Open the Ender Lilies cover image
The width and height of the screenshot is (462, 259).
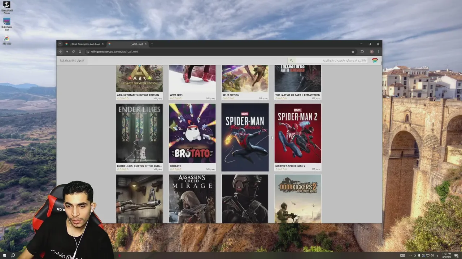point(139,133)
